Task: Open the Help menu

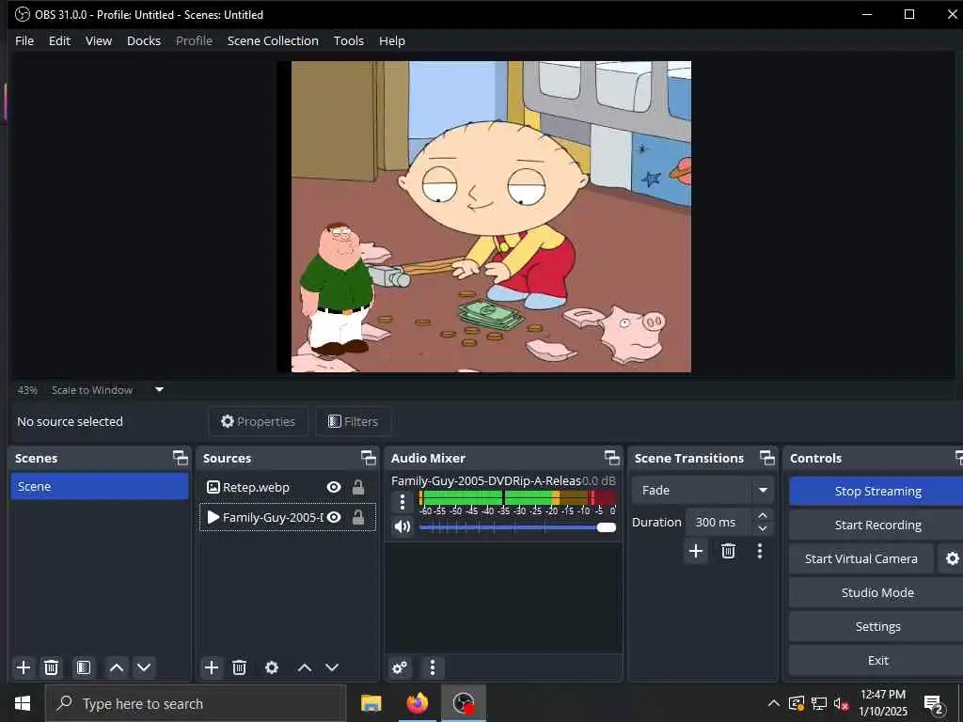Action: click(392, 41)
